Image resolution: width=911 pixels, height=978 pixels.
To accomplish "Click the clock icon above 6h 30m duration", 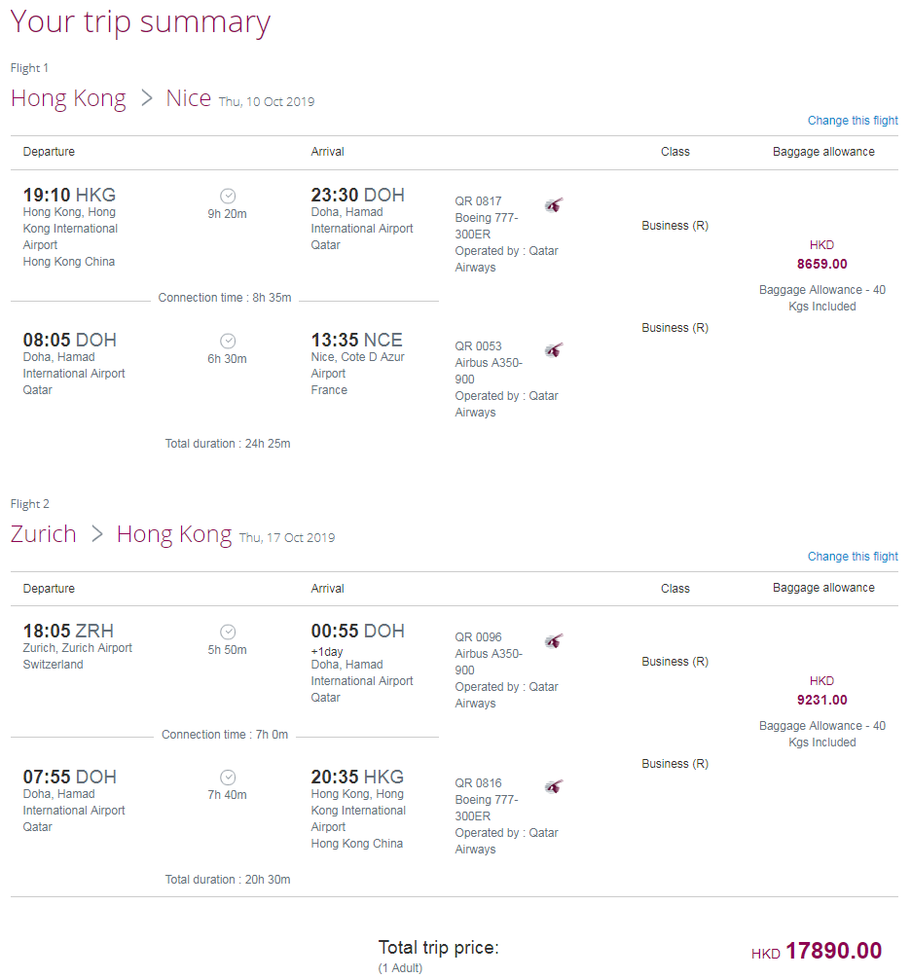I will coord(228,341).
